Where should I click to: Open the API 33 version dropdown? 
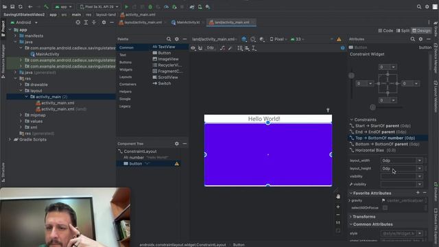point(297,39)
